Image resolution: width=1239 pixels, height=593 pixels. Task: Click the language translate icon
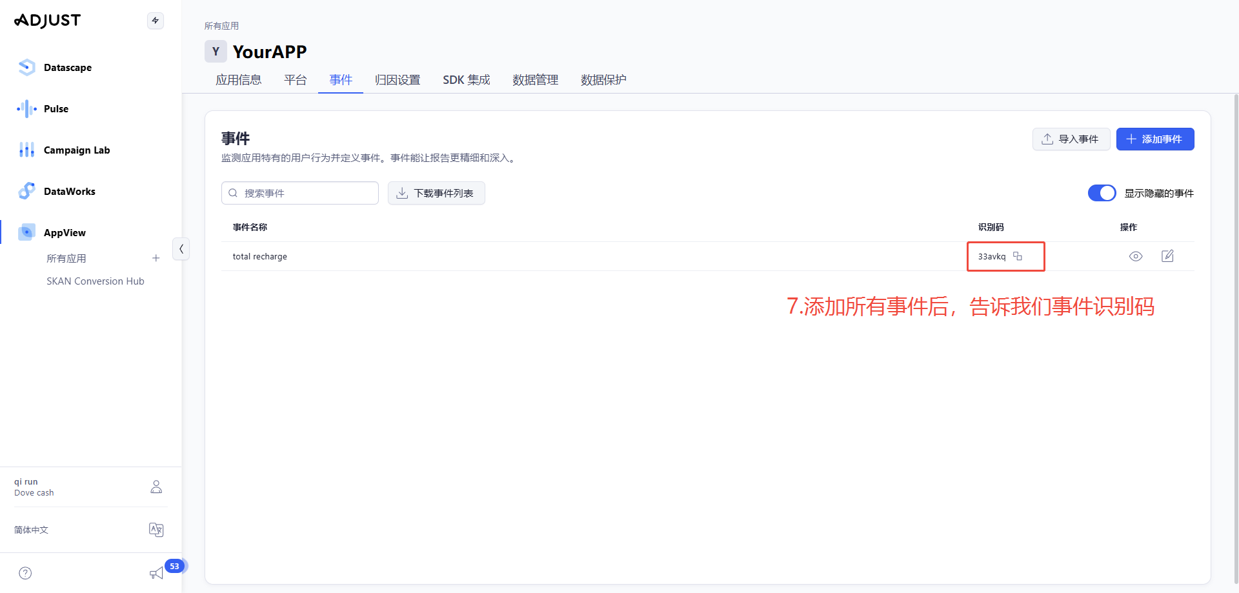(x=156, y=530)
